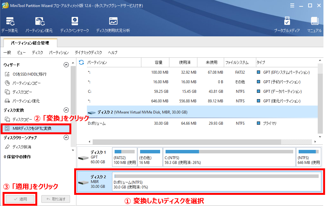
Task: Click sidebar scroll-up arrow
Action: tap(73, 63)
